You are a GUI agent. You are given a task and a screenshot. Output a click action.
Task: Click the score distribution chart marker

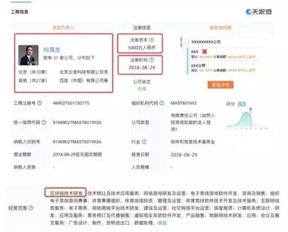point(251,109)
